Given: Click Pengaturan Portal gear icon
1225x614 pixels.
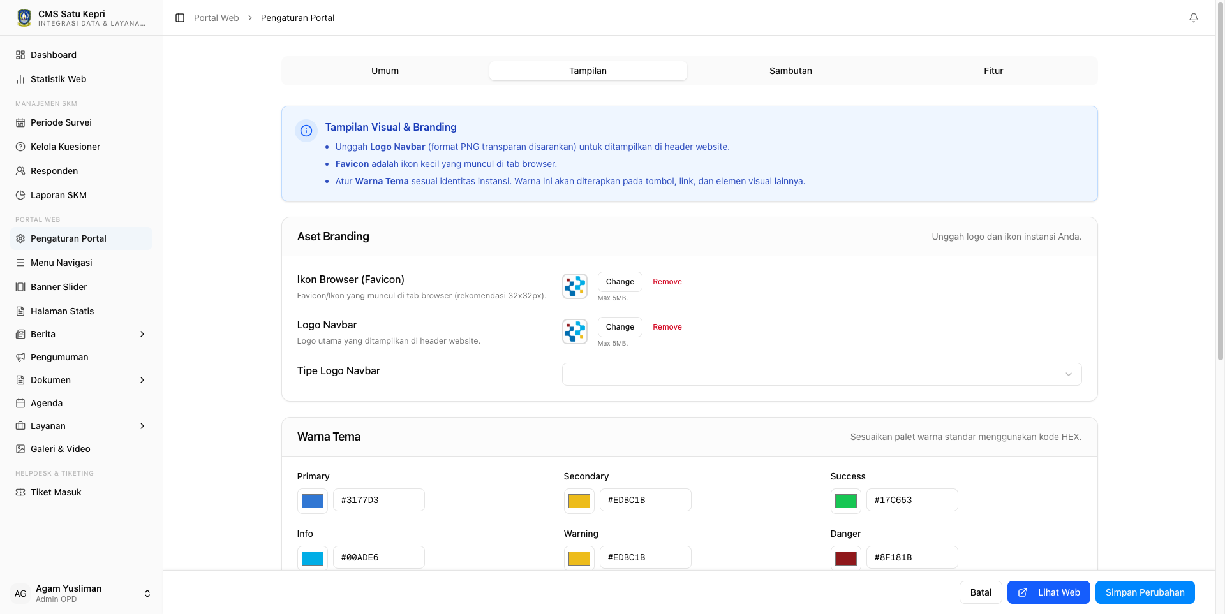Looking at the screenshot, I should pos(20,238).
